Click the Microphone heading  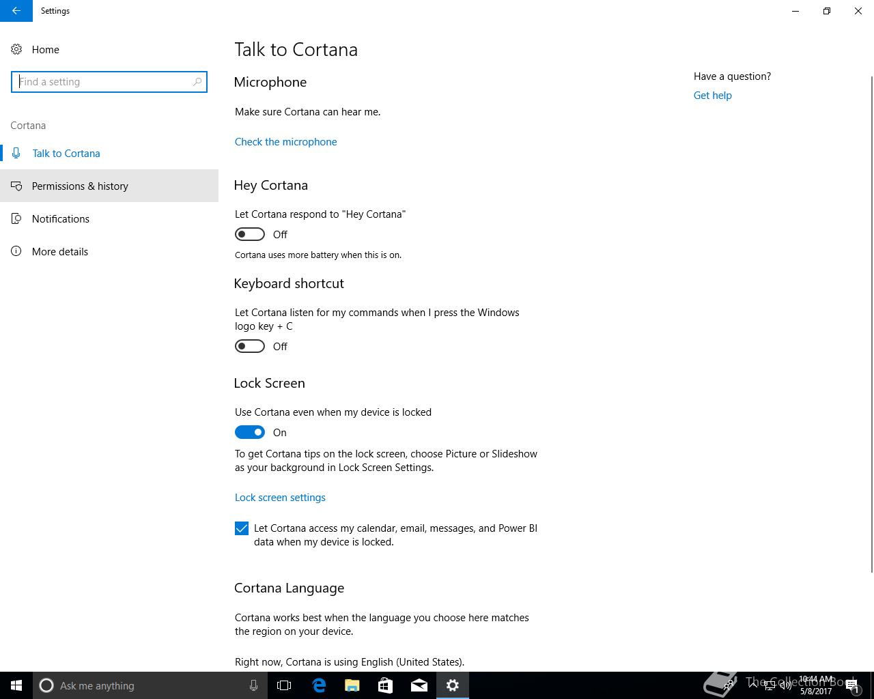[270, 83]
